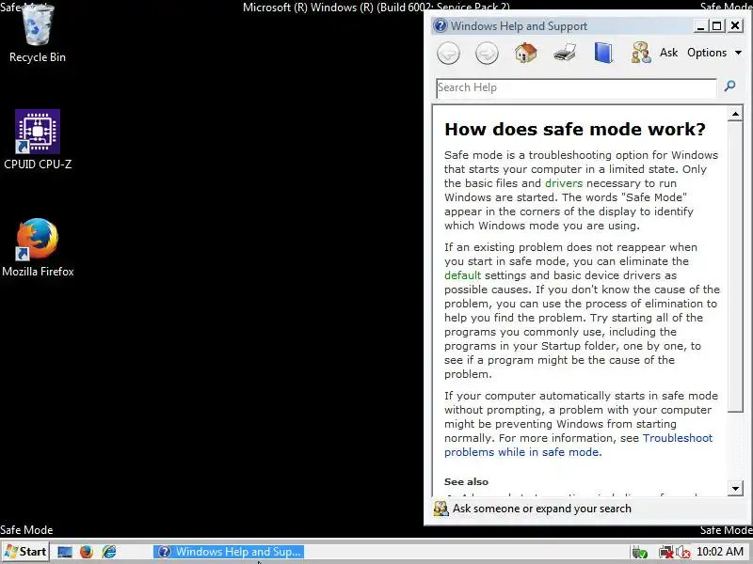Select the Recycle Bin desktop icon
Screen dimensions: 753x564
click(x=38, y=33)
